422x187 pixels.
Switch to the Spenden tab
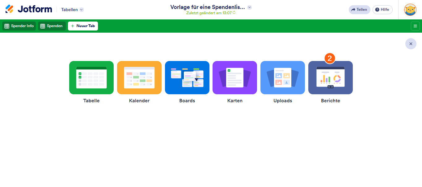click(x=52, y=26)
